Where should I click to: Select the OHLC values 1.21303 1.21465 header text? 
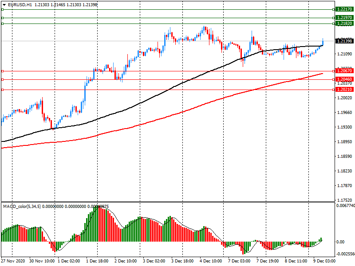pyautogui.click(x=50, y=5)
